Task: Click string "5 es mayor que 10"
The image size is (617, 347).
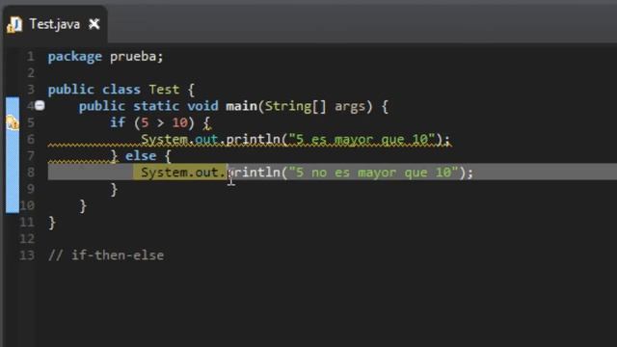Action: pyautogui.click(x=362, y=139)
